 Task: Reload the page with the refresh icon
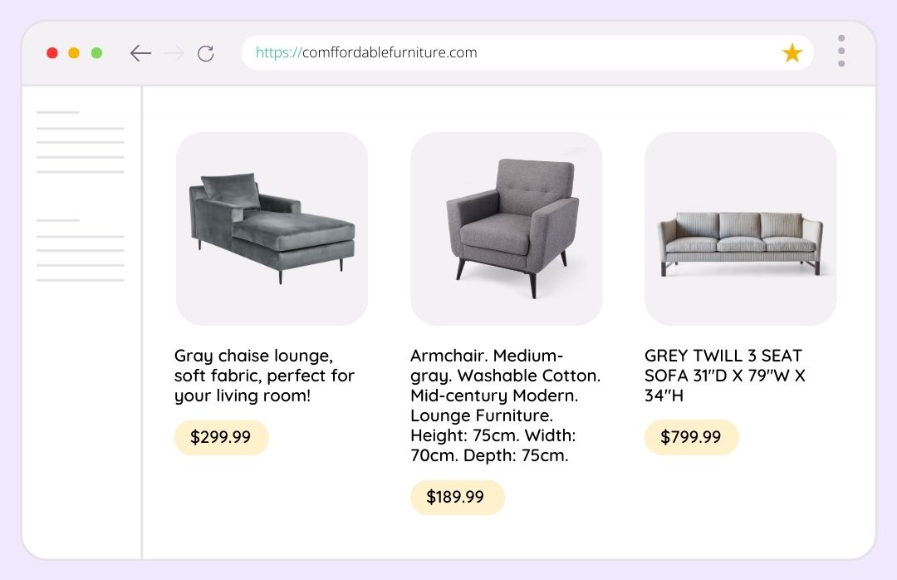(x=206, y=53)
